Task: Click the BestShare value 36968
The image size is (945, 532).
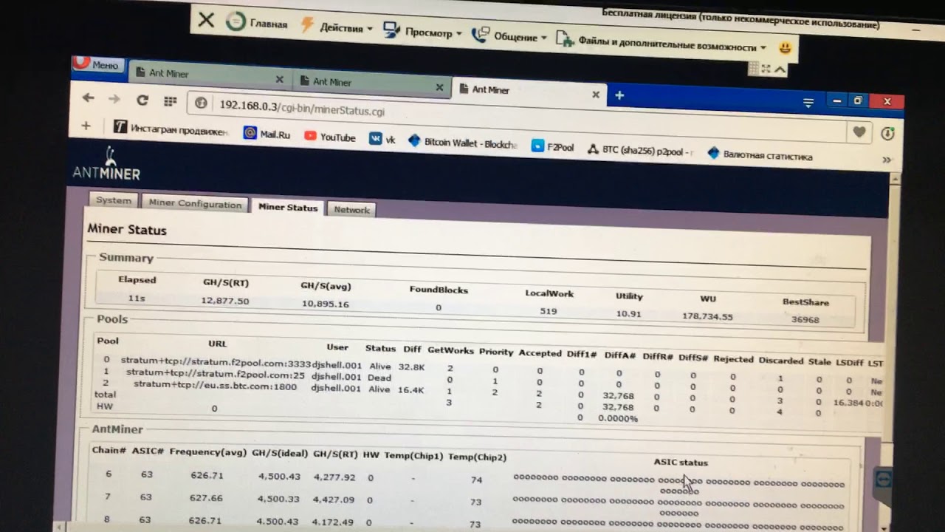Action: [805, 319]
